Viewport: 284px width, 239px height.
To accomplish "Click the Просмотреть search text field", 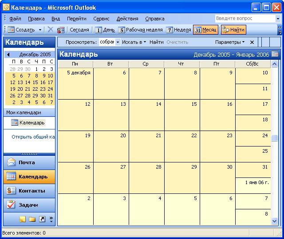I will click(x=107, y=42).
